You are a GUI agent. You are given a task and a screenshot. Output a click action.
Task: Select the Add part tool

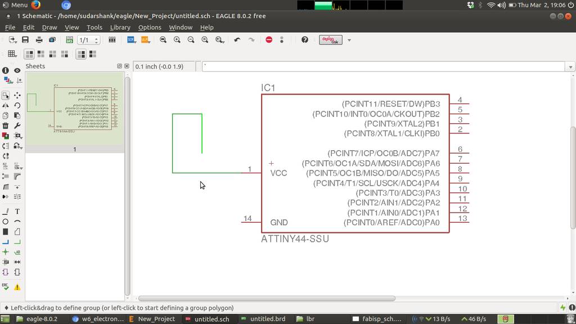tap(6, 136)
